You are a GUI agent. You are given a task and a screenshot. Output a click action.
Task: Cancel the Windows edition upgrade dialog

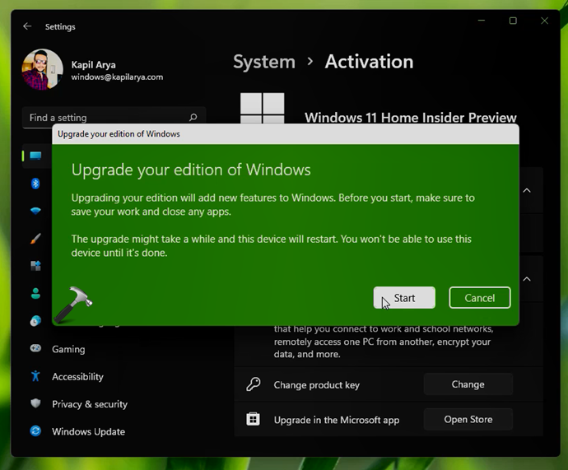pos(479,298)
